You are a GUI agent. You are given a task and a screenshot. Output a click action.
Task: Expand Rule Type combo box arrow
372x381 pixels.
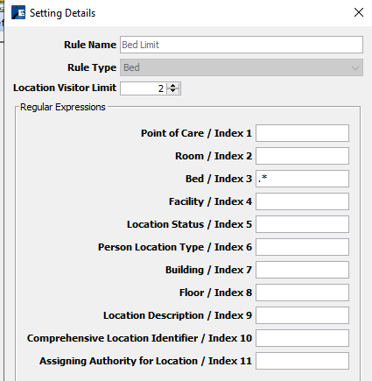pyautogui.click(x=355, y=68)
